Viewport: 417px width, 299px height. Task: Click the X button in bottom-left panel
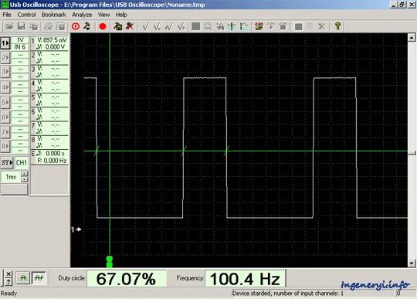8,274
